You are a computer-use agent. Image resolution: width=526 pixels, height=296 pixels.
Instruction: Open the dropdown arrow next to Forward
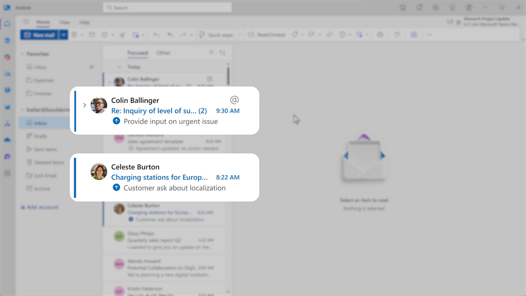191,35
